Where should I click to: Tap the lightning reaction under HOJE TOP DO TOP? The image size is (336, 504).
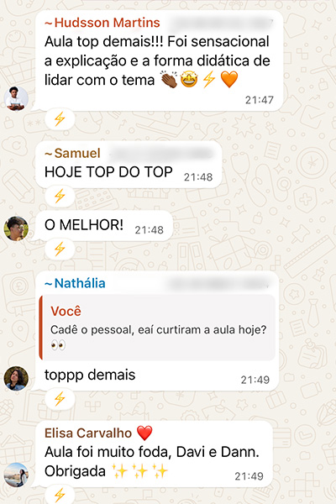60,196
